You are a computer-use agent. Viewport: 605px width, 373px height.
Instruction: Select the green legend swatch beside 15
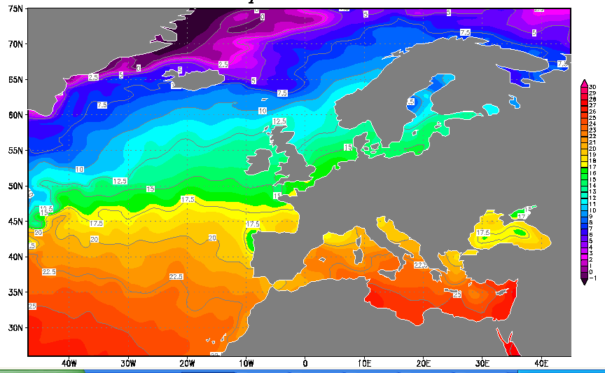[584, 179]
